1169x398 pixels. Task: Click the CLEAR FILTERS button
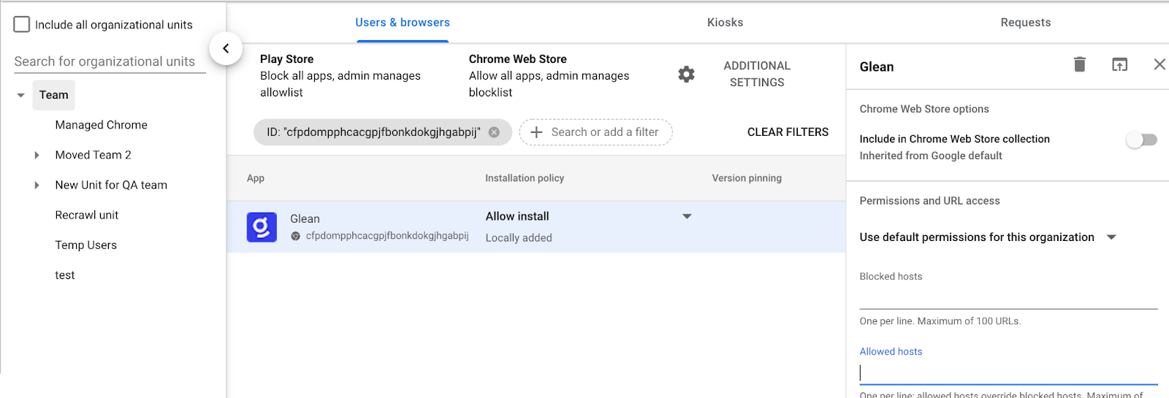pos(788,132)
